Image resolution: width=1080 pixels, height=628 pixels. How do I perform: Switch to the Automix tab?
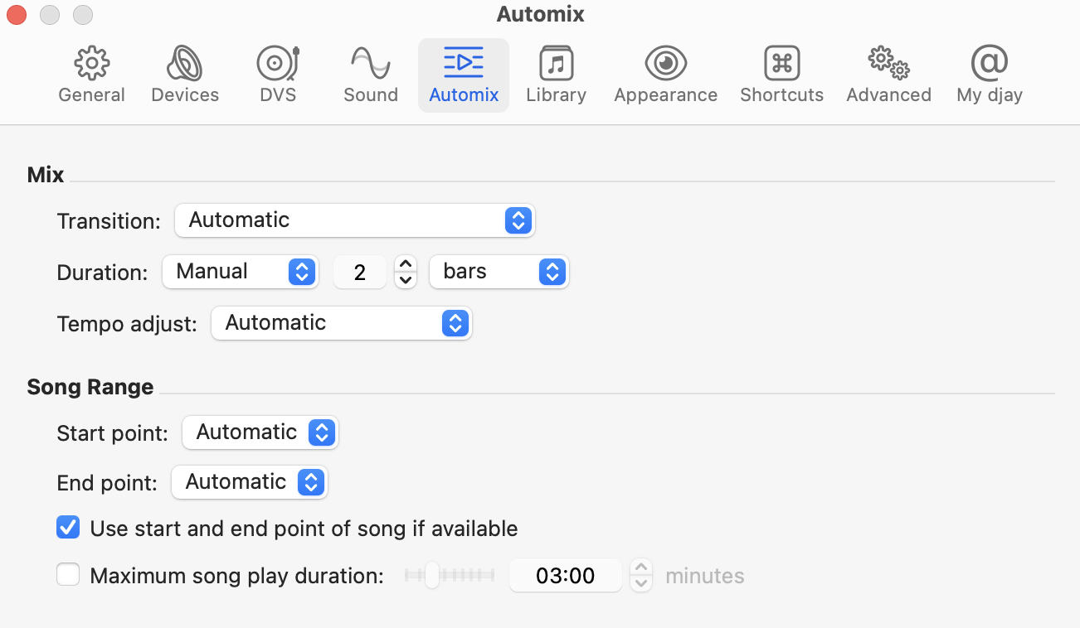[x=463, y=73]
